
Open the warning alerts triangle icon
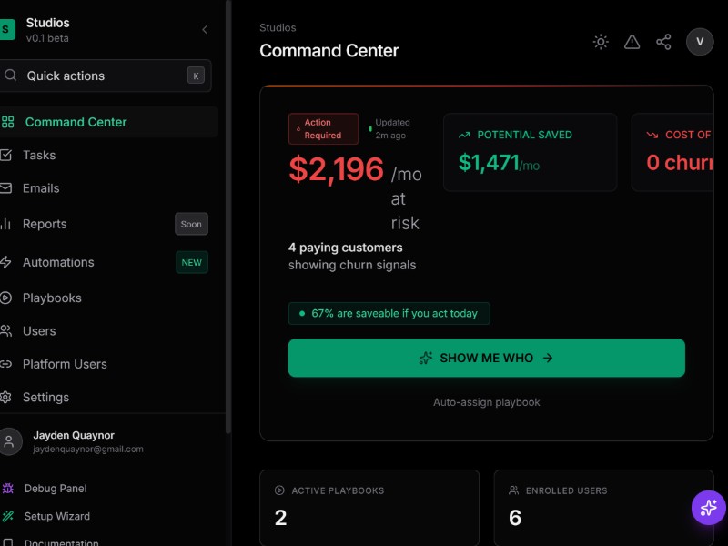(632, 42)
